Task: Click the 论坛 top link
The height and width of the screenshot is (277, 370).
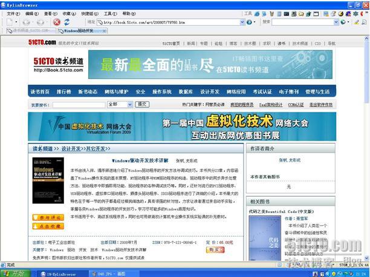Action: tap(218, 43)
